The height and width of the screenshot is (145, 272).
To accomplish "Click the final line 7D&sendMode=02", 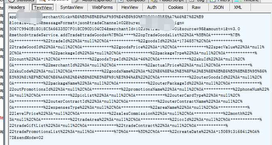I will (26, 138).
